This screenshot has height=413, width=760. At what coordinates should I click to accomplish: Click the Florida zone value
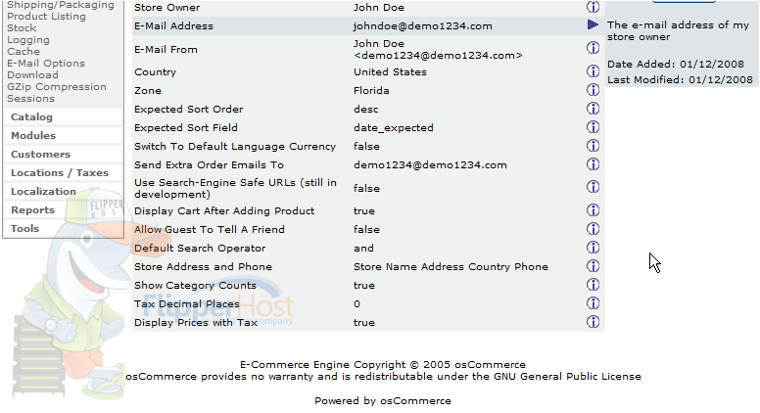click(371, 91)
